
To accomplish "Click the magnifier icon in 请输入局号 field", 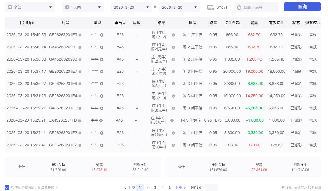I will tap(239, 7).
